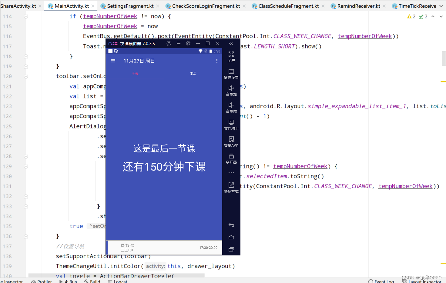Collapse the Nox sidebar with double-arrow icon
This screenshot has width=446, height=283.
point(231,43)
